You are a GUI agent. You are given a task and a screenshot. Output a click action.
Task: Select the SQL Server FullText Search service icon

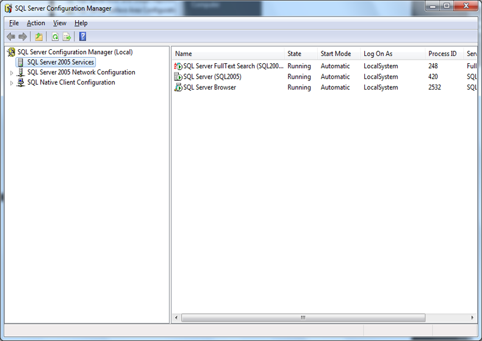(x=178, y=66)
